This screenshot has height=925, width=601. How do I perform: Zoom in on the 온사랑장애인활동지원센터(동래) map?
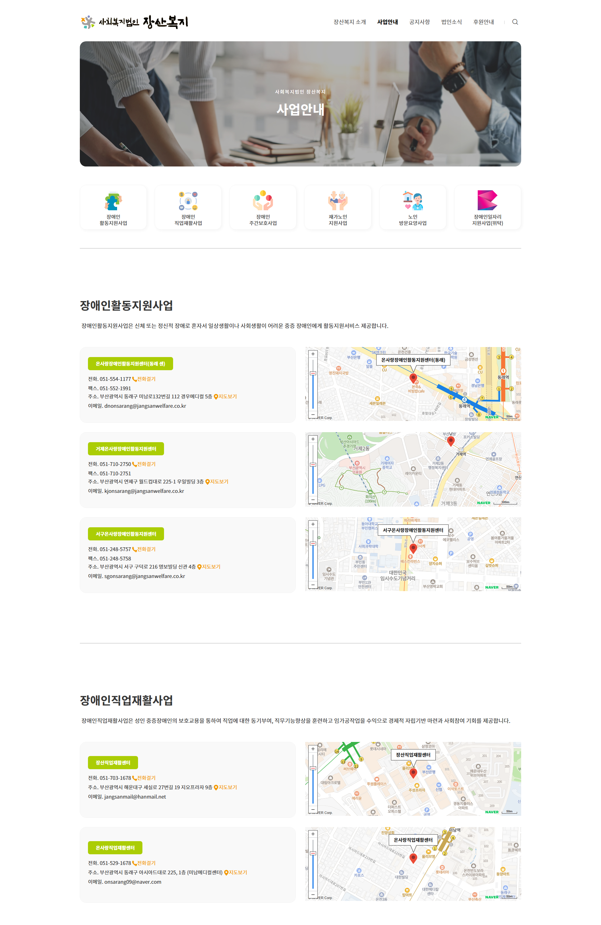coord(313,354)
